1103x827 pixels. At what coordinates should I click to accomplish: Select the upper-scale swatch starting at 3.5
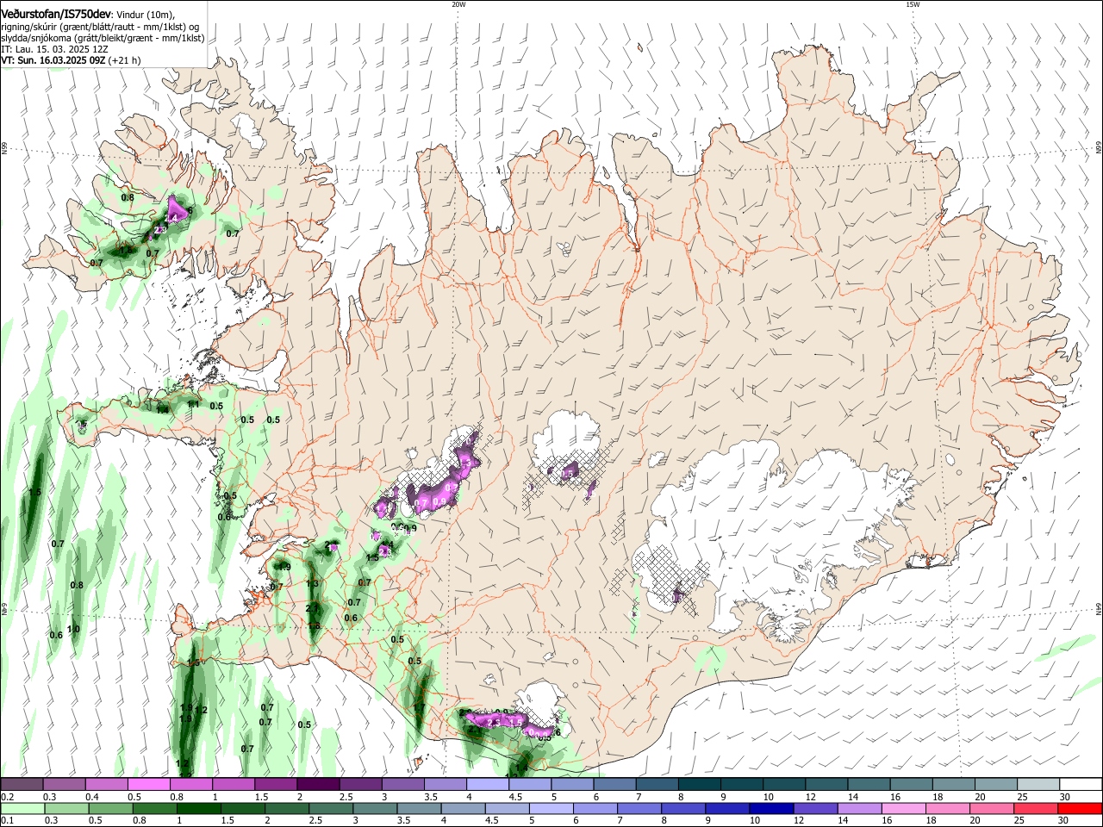pos(445,784)
